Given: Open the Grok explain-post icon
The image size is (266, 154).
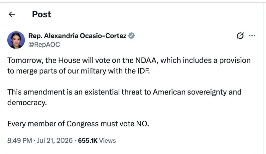Looking at the screenshot, I should click(240, 36).
